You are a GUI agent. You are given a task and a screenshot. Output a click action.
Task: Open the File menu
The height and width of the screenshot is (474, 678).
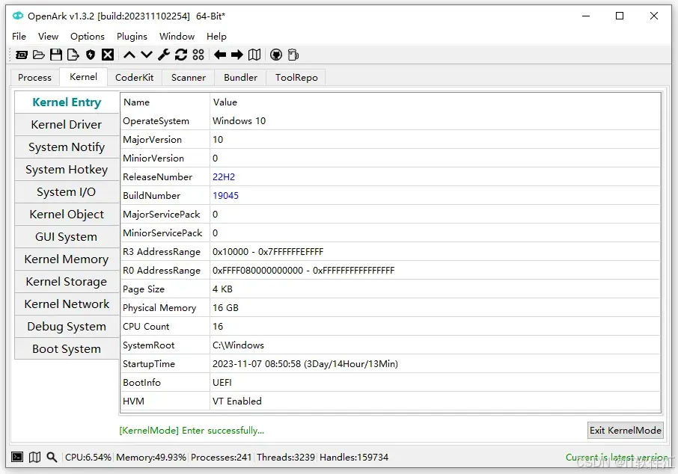[x=19, y=37]
